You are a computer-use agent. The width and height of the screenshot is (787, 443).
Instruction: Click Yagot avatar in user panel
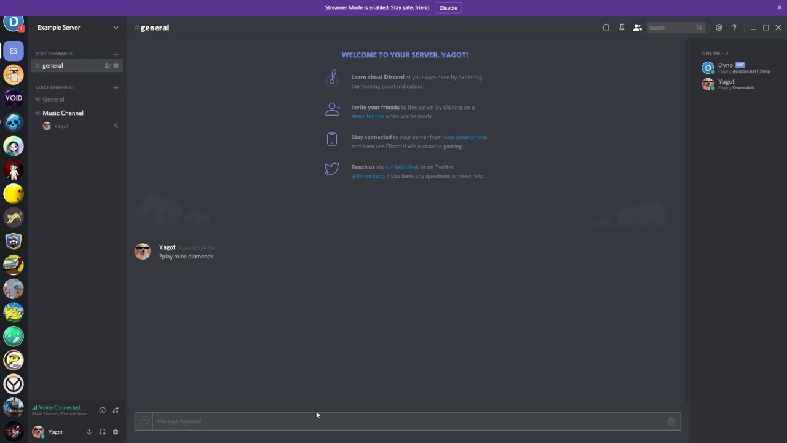tap(38, 432)
